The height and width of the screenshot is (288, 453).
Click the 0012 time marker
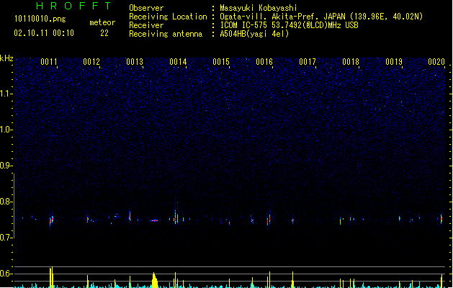click(x=91, y=62)
